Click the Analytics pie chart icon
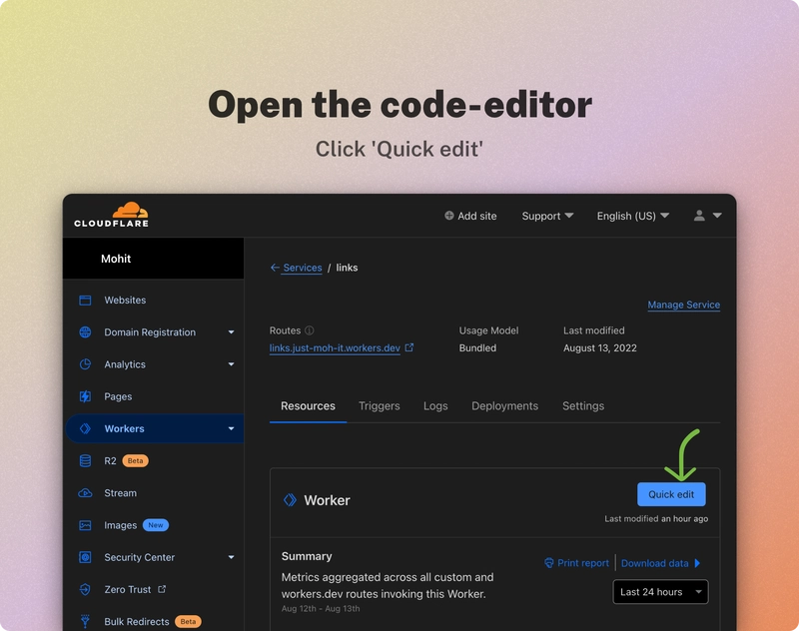This screenshot has height=631, width=799. point(85,364)
